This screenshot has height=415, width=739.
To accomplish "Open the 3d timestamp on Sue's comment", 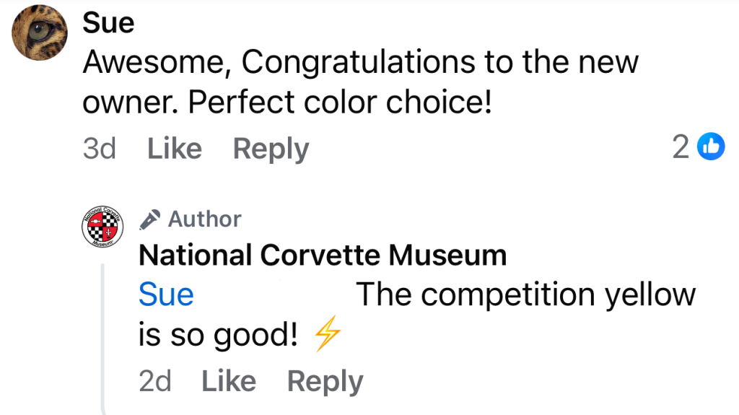I will click(x=99, y=149).
